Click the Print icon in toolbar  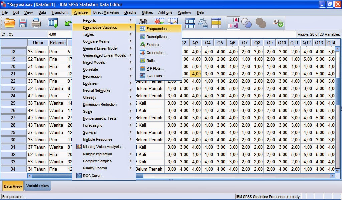point(36,23)
